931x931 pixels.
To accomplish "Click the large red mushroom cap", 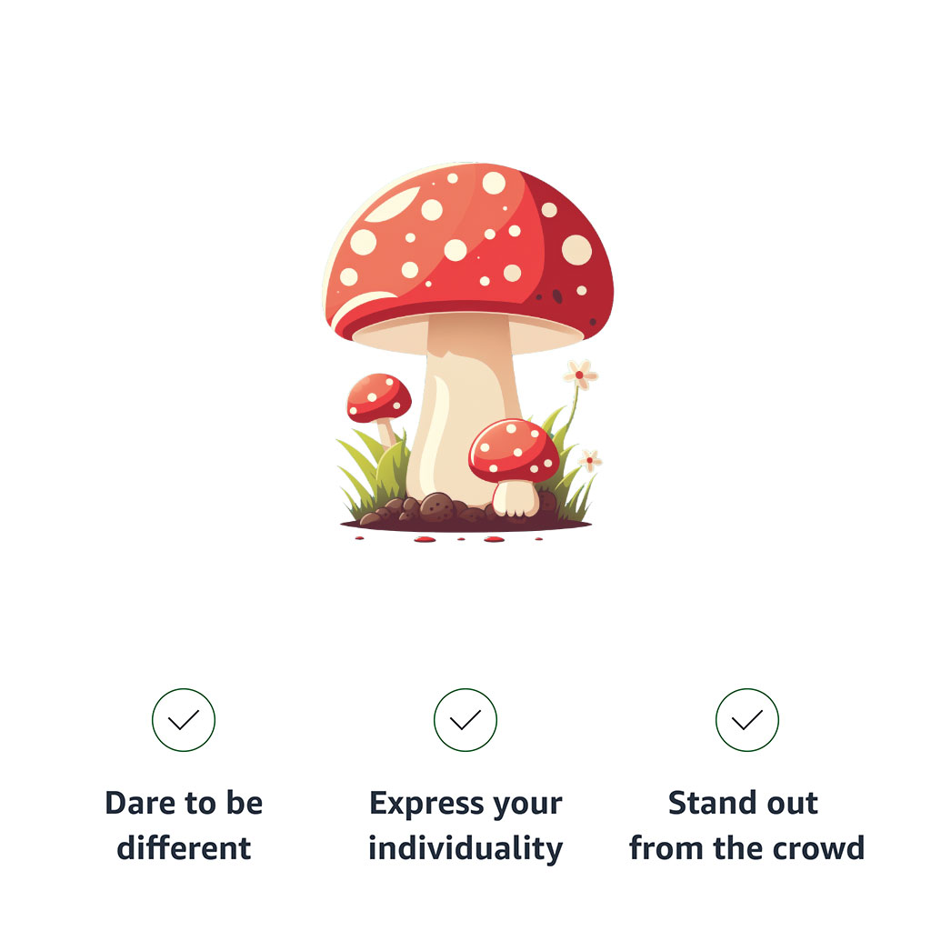I will (468, 249).
